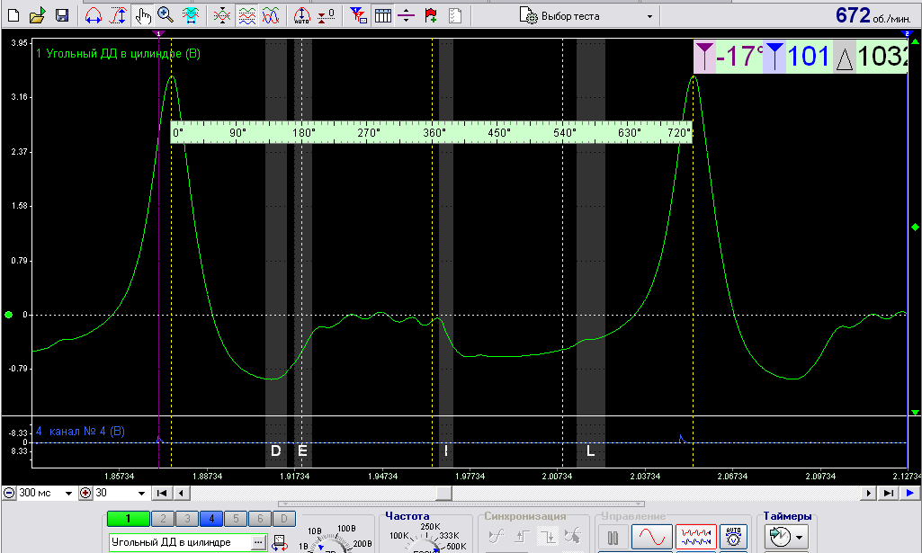Click the green up arrow at the graph's right edge
This screenshot has width=922, height=553.
tap(915, 41)
